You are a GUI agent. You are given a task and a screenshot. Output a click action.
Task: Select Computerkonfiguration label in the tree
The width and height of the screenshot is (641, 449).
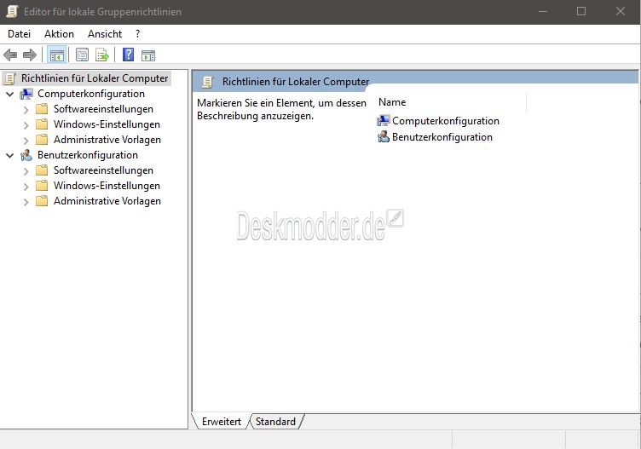(x=91, y=94)
